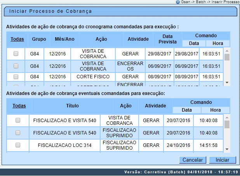
Task: Select Todas link in cronograma table
Action: [17, 39]
